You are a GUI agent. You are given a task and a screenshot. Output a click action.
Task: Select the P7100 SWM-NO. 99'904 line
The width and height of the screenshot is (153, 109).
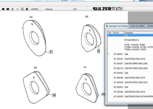(x=135, y=45)
